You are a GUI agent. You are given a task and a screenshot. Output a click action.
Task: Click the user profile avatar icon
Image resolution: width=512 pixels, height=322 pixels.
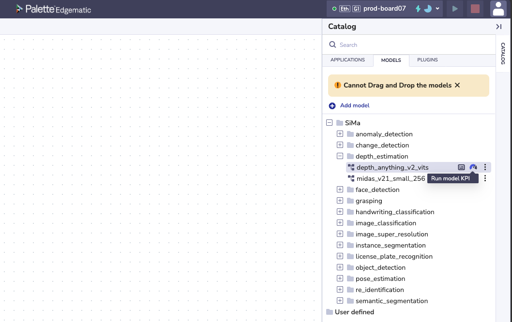pyautogui.click(x=498, y=9)
